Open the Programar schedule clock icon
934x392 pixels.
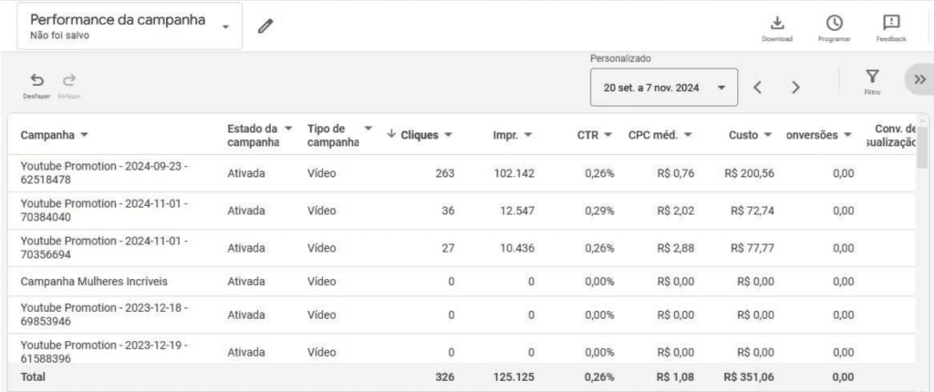(x=834, y=24)
